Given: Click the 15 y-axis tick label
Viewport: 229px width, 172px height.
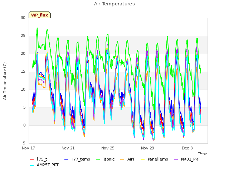Looking at the screenshot, I should coord(23,71).
